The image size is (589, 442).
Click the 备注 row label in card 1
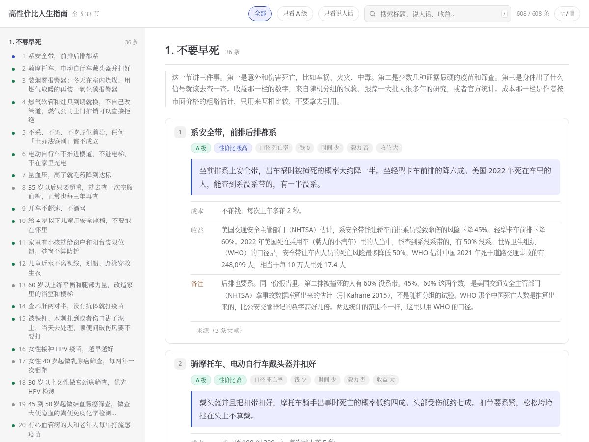click(197, 284)
